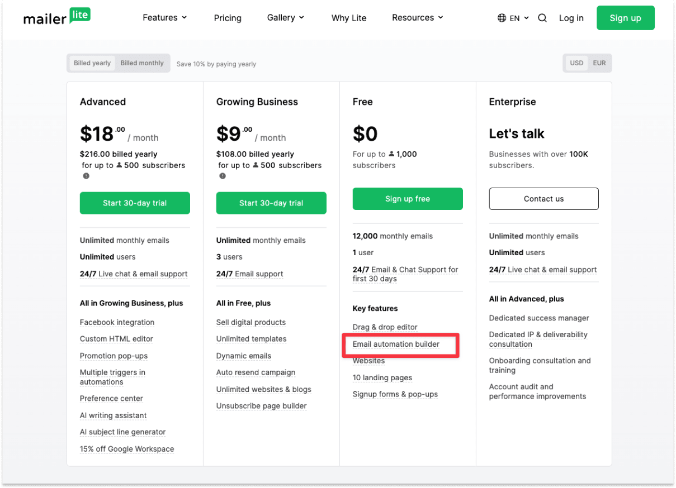Click the green Sign up button
Viewport: 676px width, 488px height.
(x=625, y=17)
